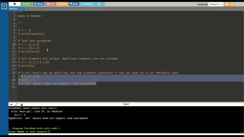244x137 pixels.
Task: Open the Language dropdown showing Python 3
Action: coord(216,4)
